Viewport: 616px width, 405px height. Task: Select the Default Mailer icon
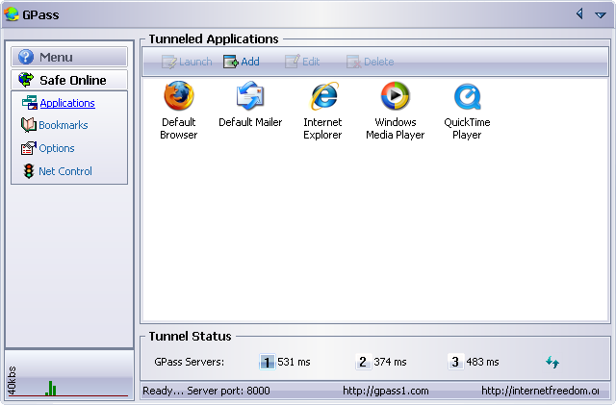pyautogui.click(x=250, y=96)
